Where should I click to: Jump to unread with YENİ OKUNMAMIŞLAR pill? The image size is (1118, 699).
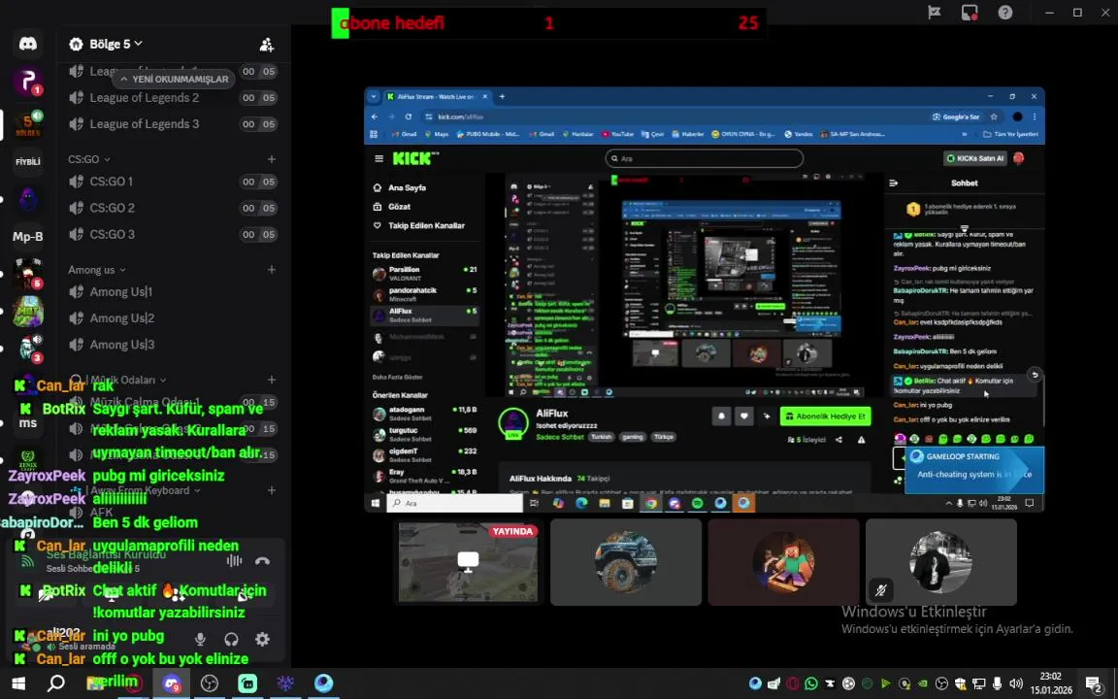pos(174,80)
